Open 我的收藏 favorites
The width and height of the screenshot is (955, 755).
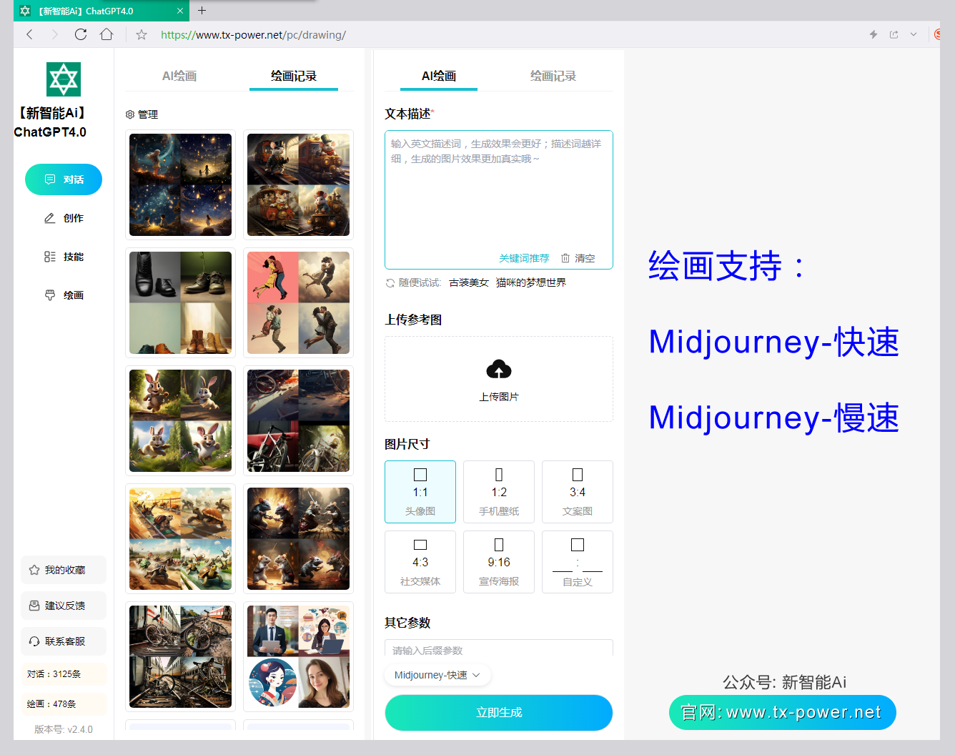[64, 570]
